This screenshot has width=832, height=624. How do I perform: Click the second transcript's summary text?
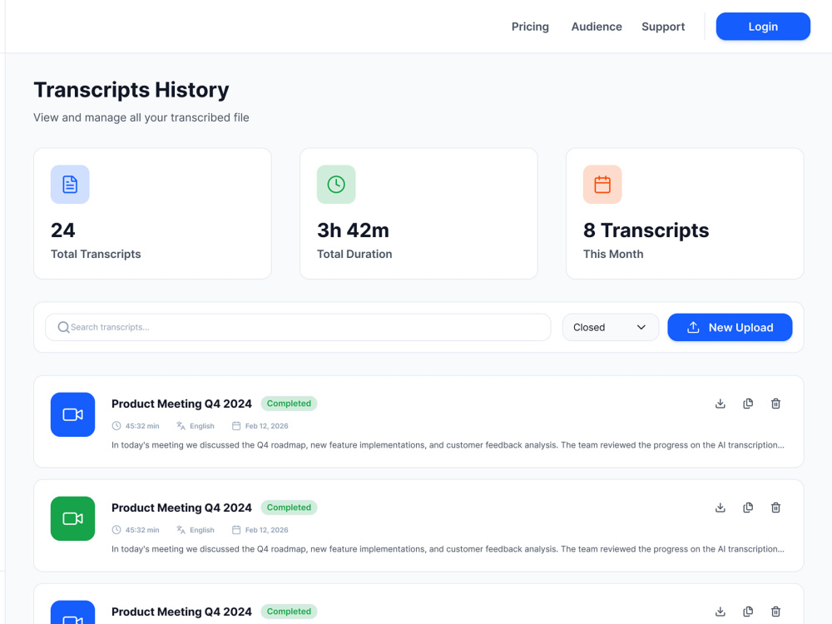click(448, 548)
